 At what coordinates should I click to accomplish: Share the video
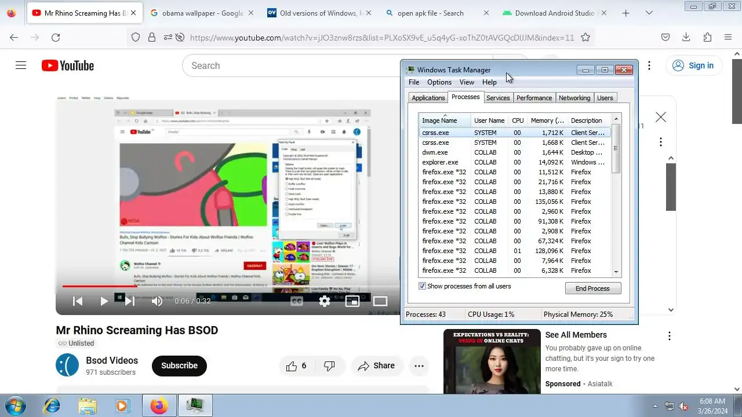(x=376, y=365)
